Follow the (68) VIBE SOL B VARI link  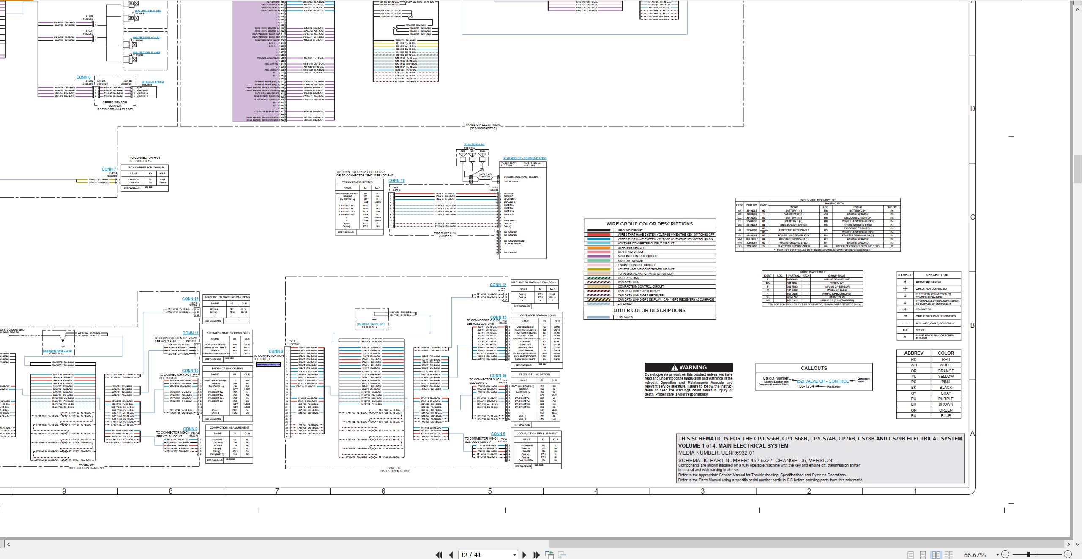(x=146, y=52)
